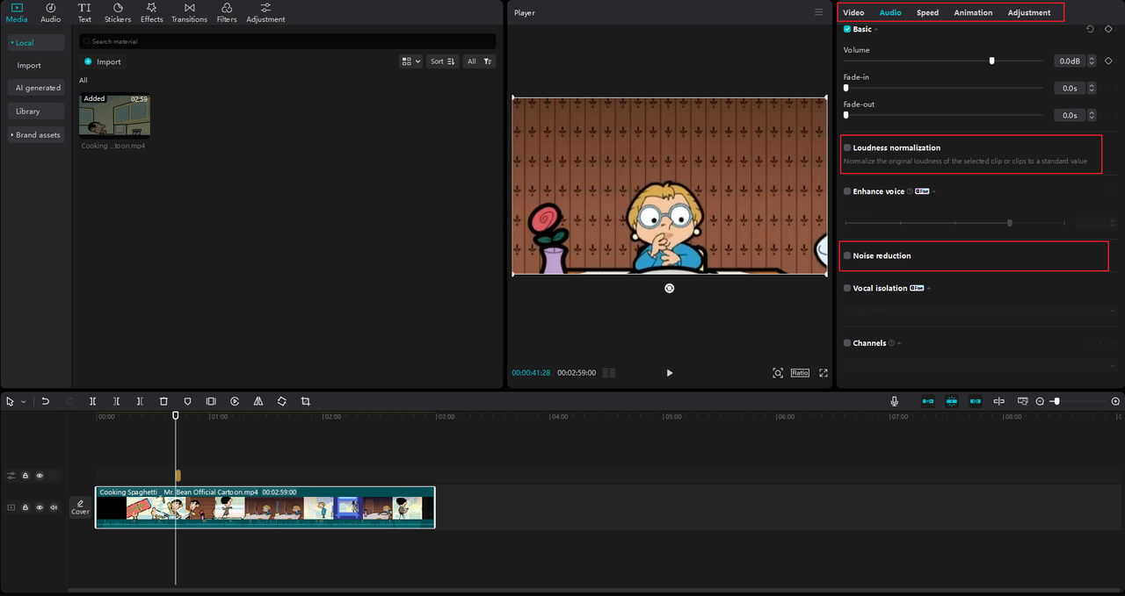Click the Search material input field

(x=287, y=41)
